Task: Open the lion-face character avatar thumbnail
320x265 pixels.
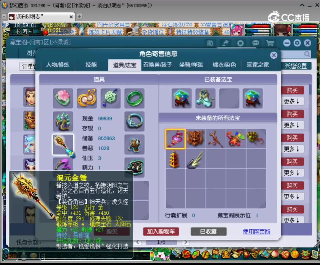Action: (x=29, y=120)
